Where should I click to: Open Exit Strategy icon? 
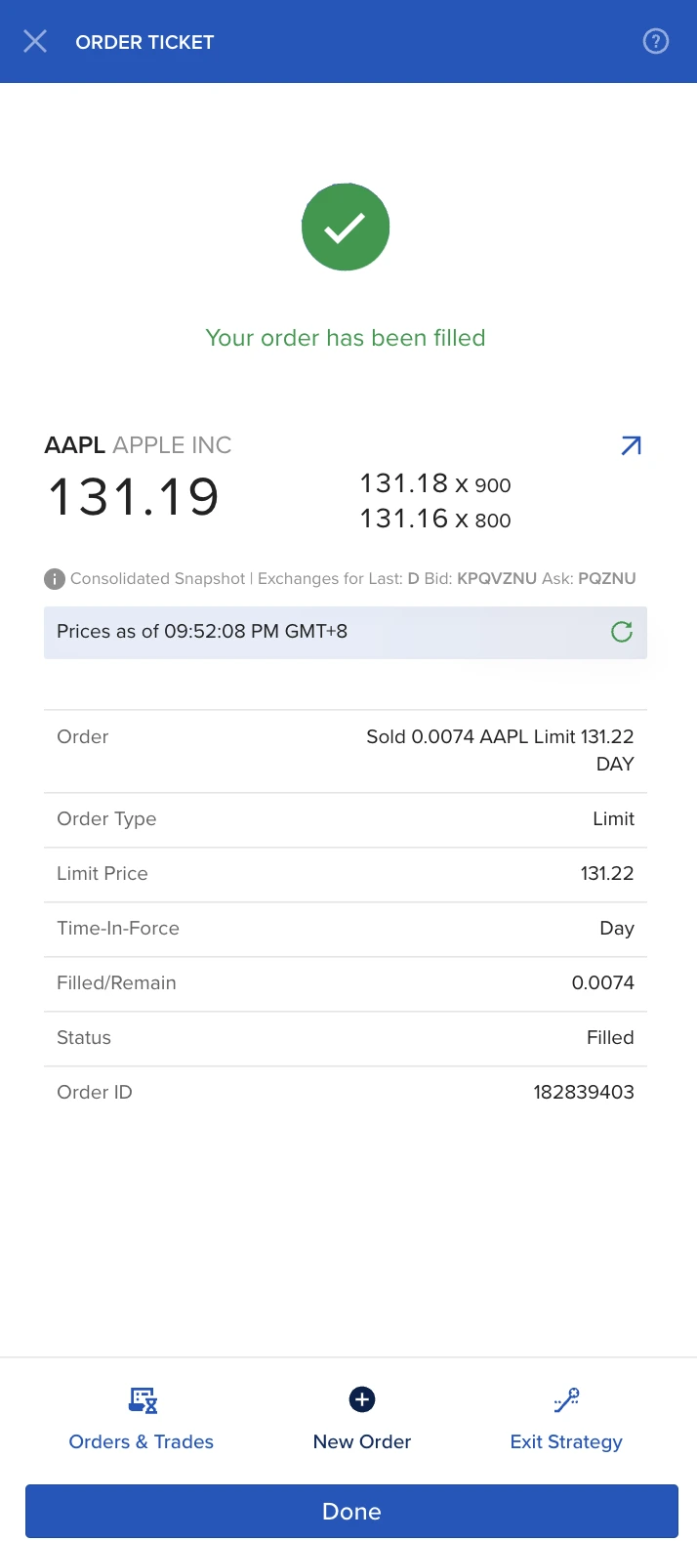566,1400
